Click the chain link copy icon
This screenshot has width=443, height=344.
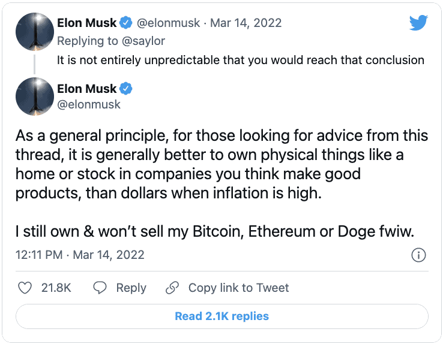pyautogui.click(x=172, y=288)
